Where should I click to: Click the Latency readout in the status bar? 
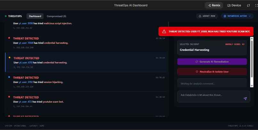[37, 126]
